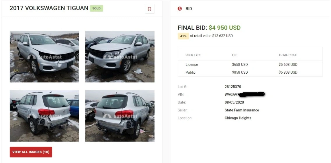Click State Farm Insurance seller name
331x163 pixels.
tap(242, 110)
